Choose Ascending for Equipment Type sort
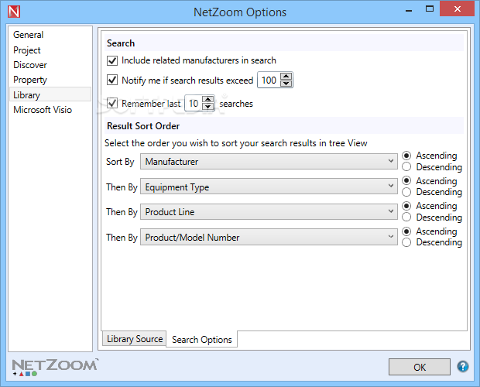480x387 pixels. click(406, 180)
